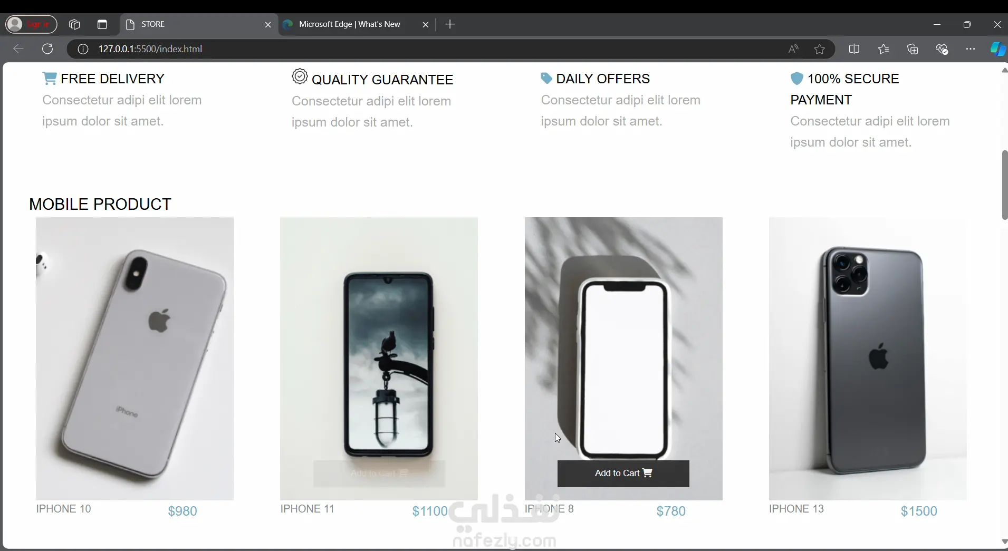Image resolution: width=1008 pixels, height=551 pixels.
Task: Open Settings and more ellipsis menu
Action: tap(971, 49)
